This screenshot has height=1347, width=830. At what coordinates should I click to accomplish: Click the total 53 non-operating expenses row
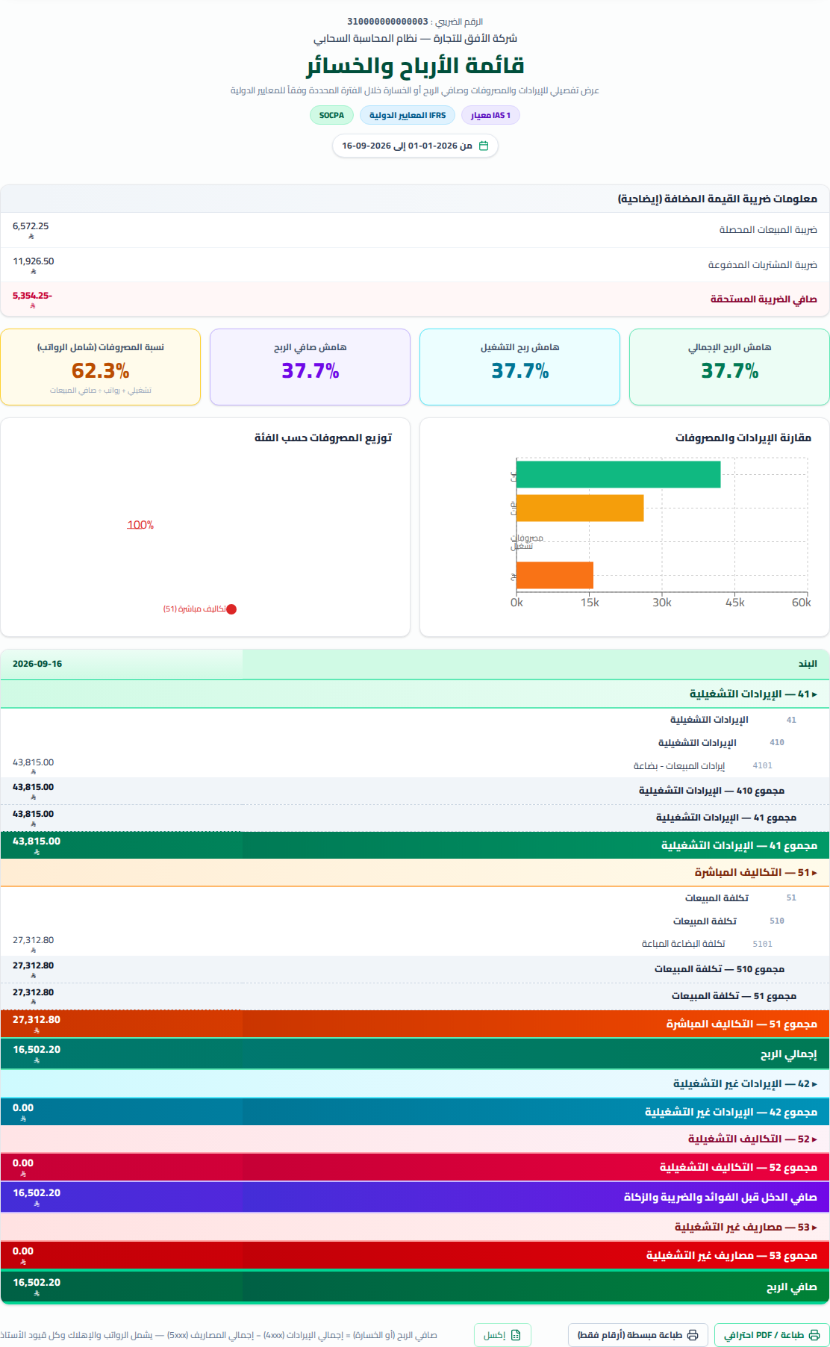tap(415, 1255)
